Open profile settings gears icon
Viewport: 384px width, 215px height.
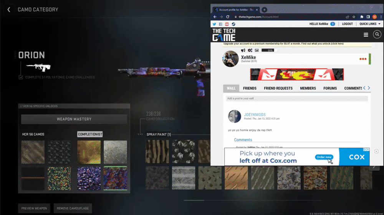tap(250, 50)
